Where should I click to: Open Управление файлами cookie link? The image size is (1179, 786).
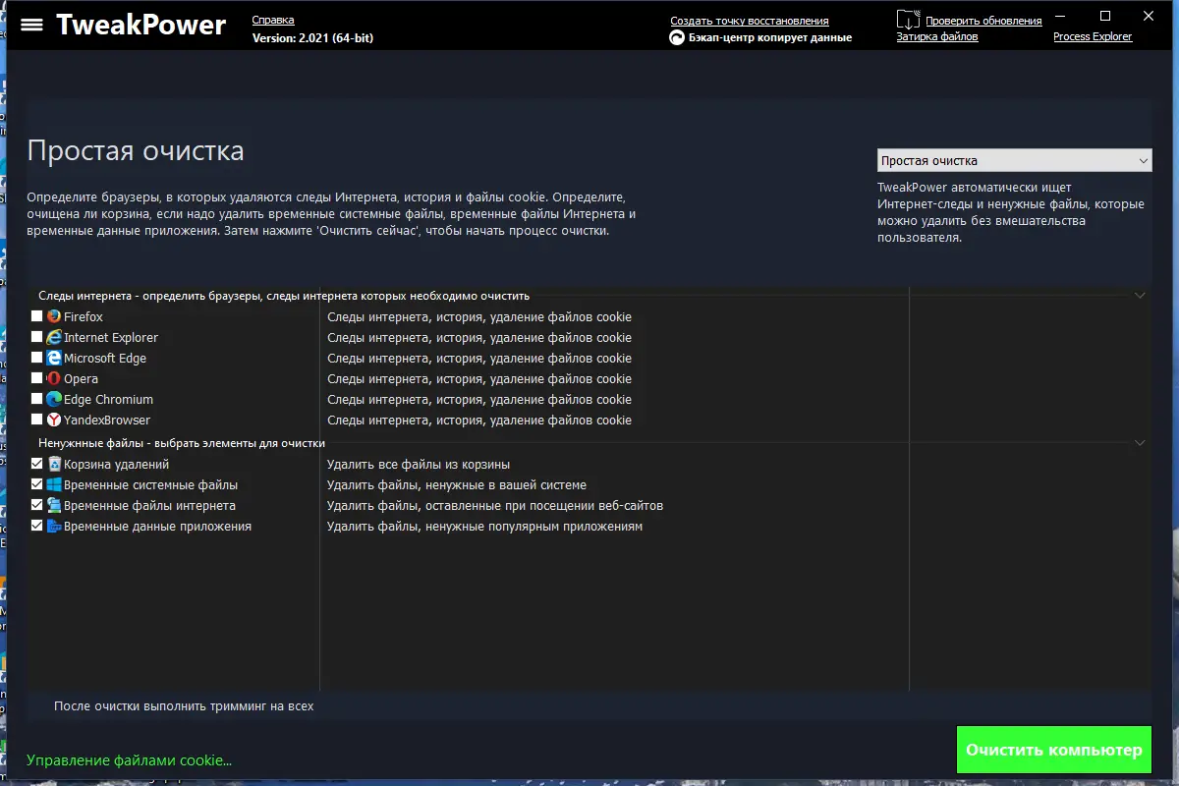tap(130, 760)
